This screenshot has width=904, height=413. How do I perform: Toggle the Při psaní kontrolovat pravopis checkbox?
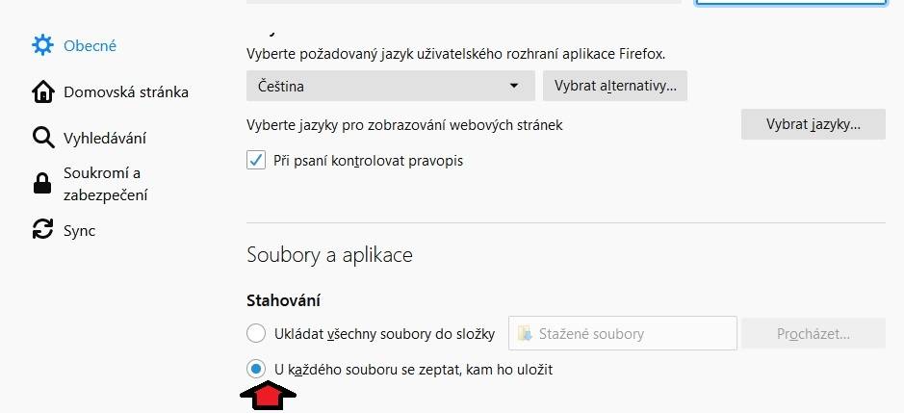256,160
